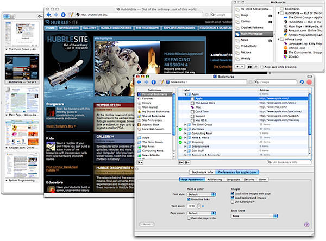Viewport: 326px width, 241px height.
Task: Open the Style Sheet dropdown
Action: pyautogui.click(x=254, y=215)
